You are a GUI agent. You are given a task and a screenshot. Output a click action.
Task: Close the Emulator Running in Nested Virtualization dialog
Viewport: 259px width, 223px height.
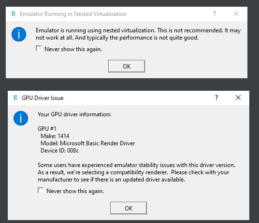pyautogui.click(x=236, y=14)
